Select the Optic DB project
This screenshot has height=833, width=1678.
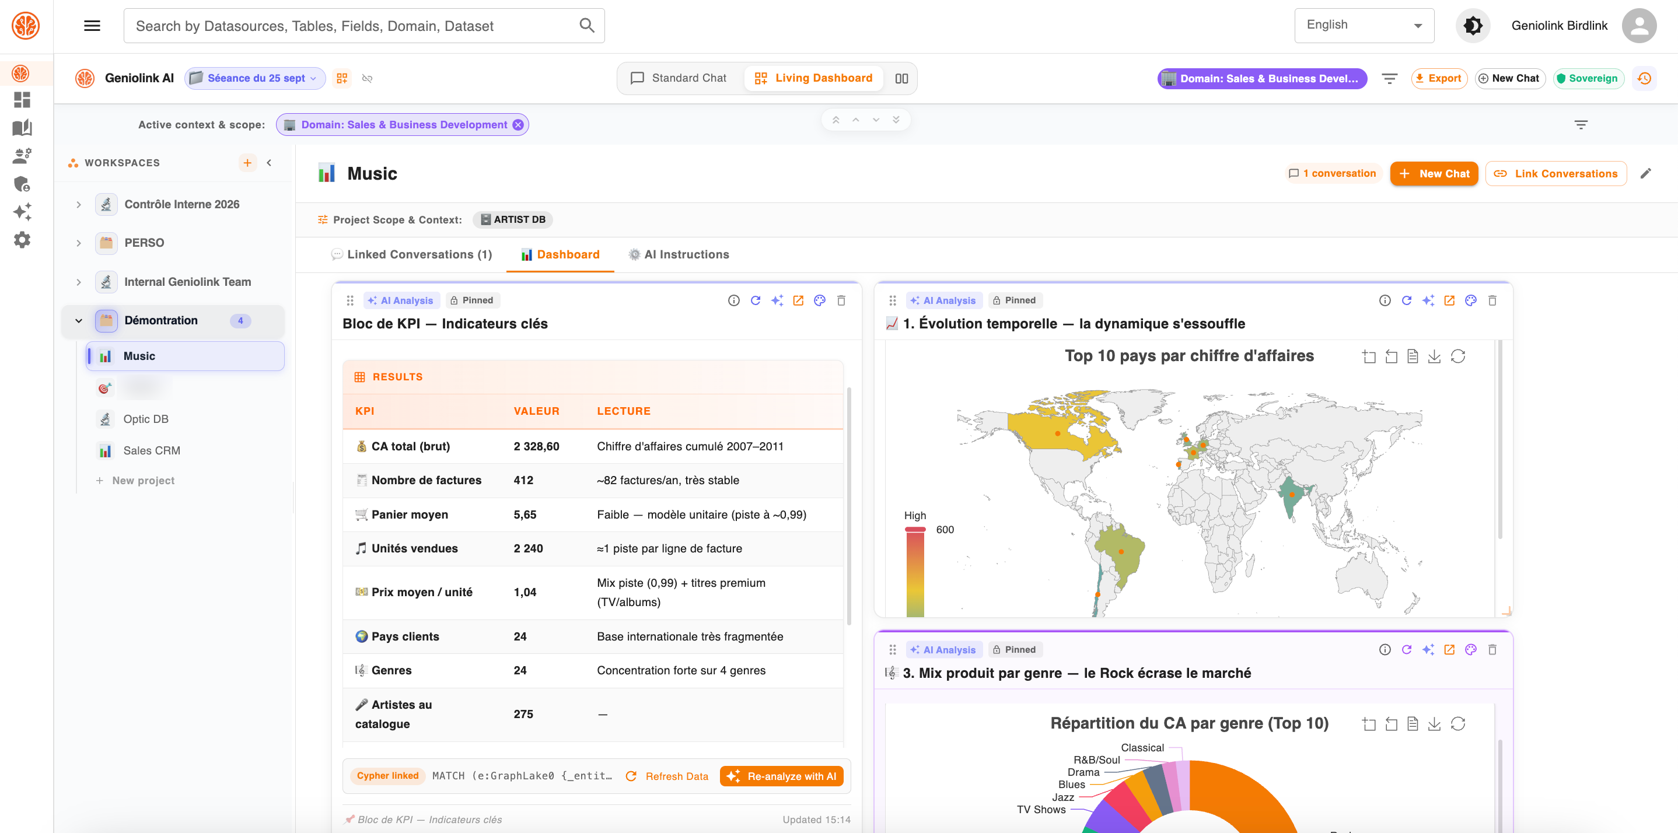tap(146, 419)
